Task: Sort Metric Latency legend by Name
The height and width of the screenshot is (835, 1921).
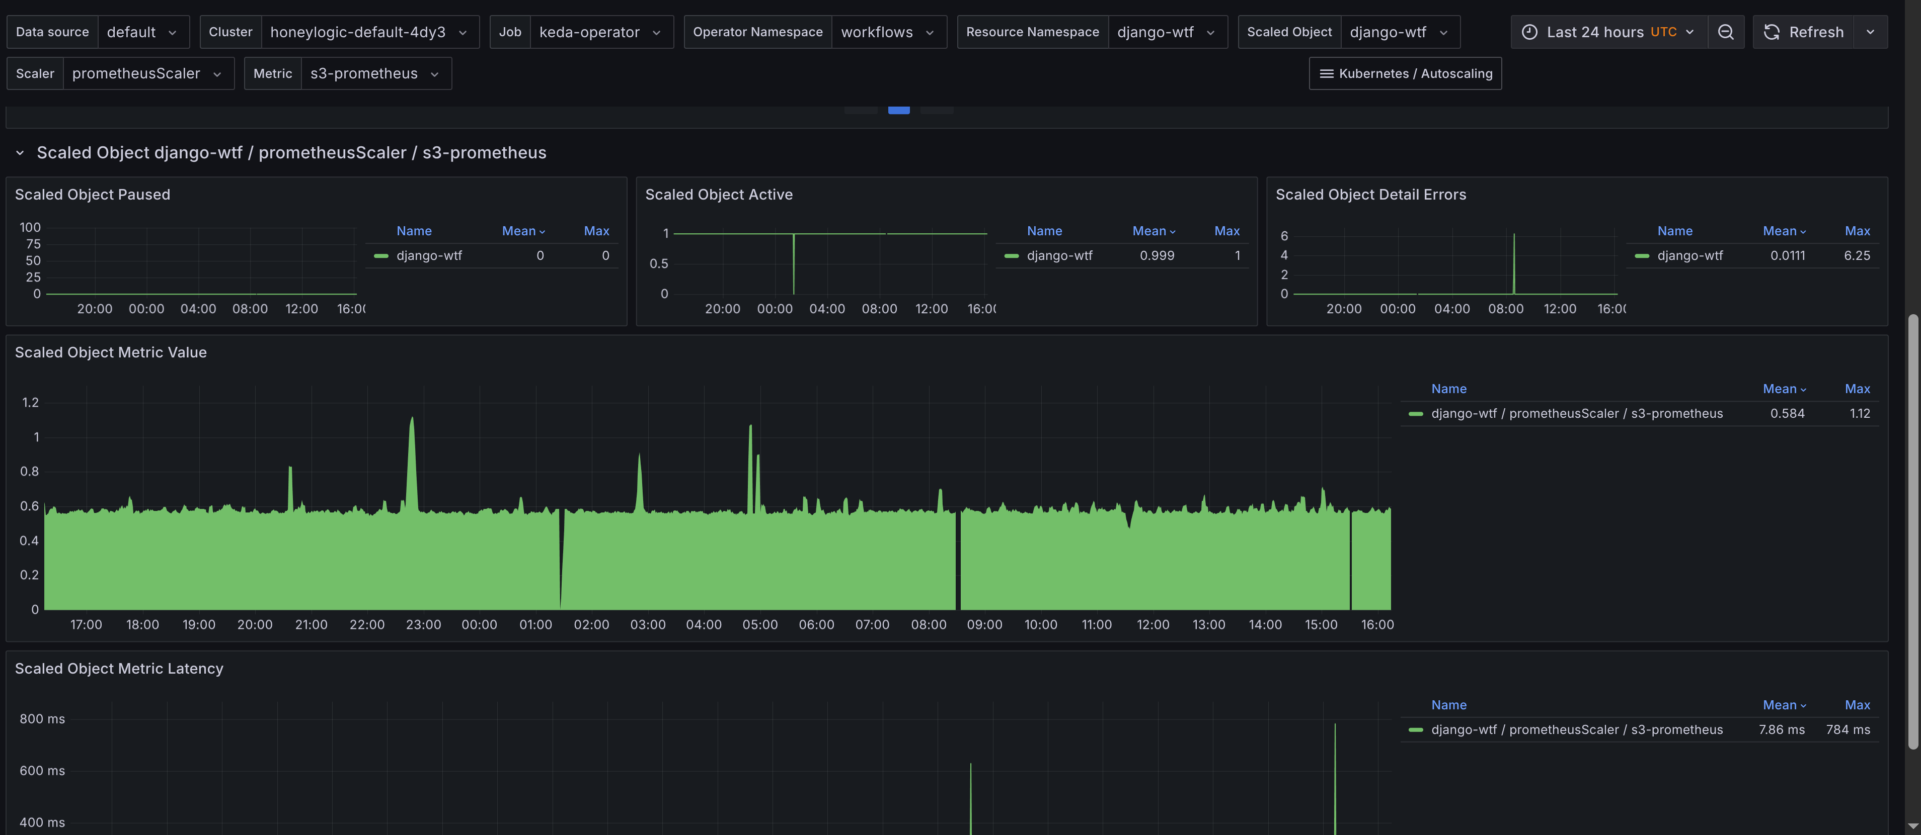Action: pyautogui.click(x=1448, y=705)
